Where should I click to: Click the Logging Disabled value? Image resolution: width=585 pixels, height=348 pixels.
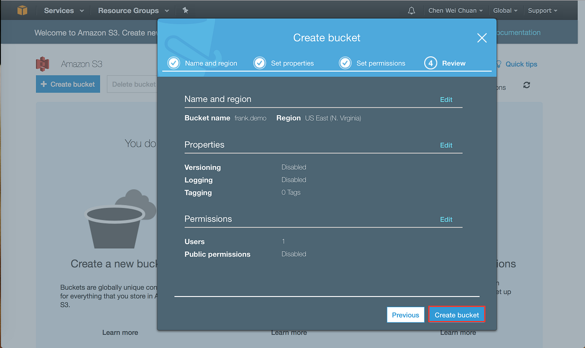294,180
